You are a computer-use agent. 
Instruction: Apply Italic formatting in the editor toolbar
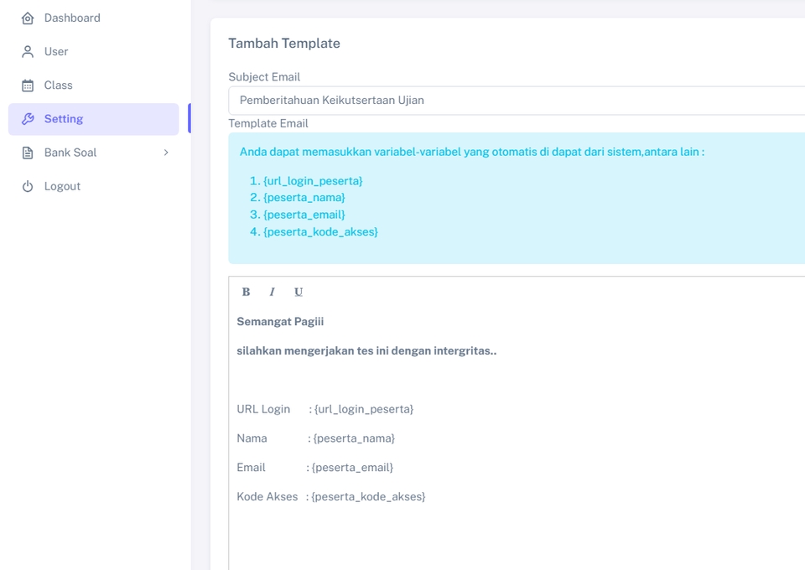(272, 292)
